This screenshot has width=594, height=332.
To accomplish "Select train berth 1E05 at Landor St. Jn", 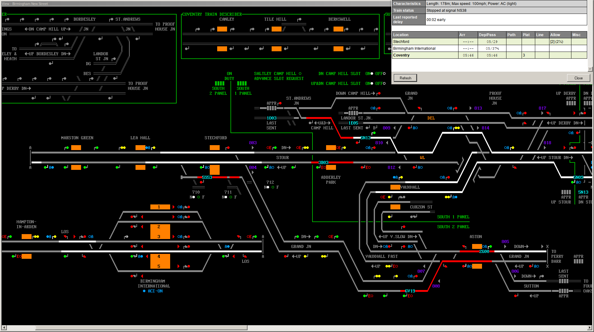I will [x=353, y=123].
